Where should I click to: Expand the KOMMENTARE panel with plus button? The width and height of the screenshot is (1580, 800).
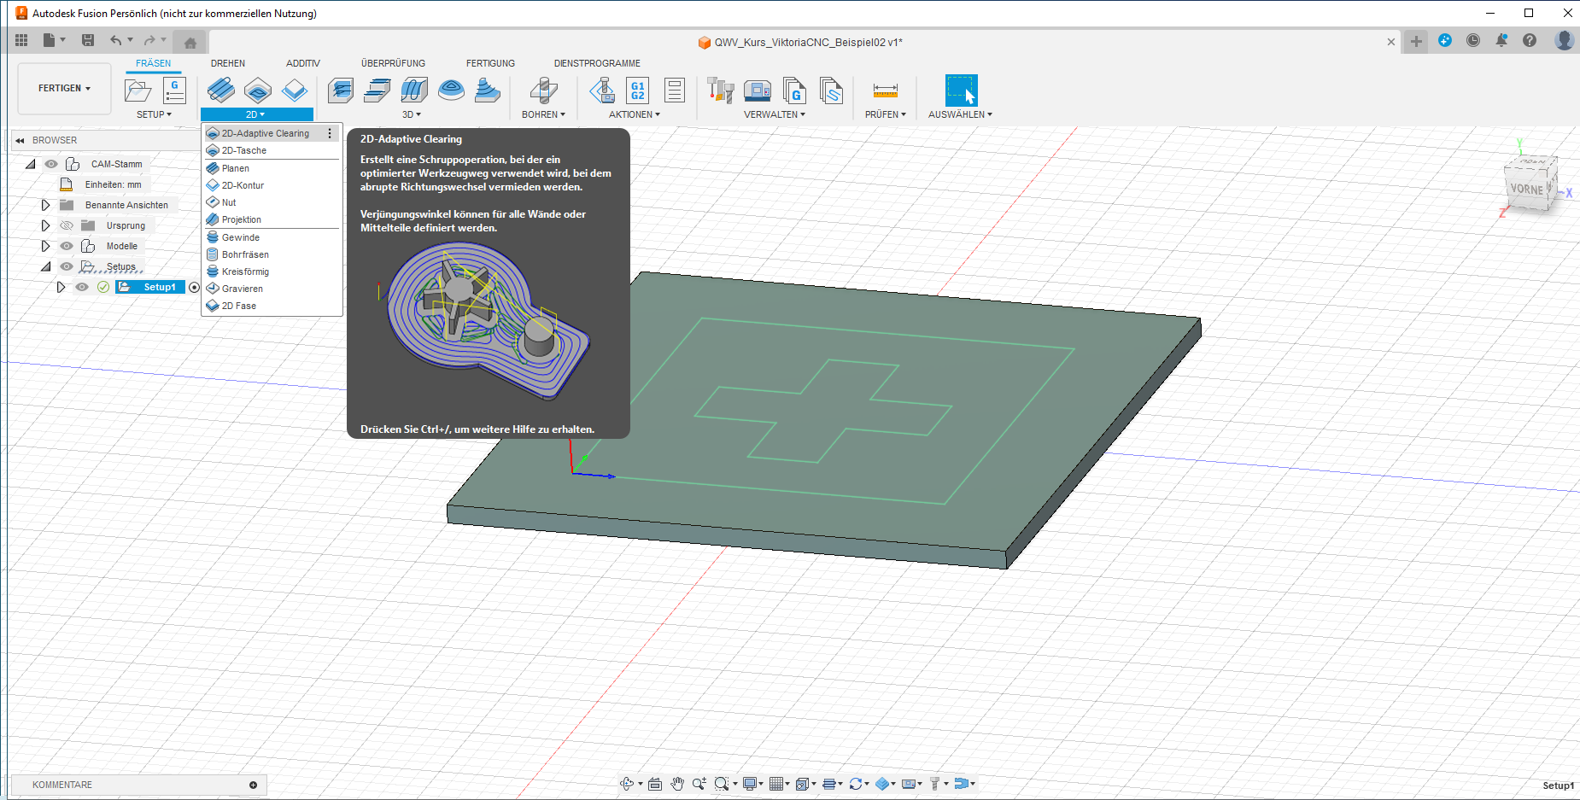253,785
